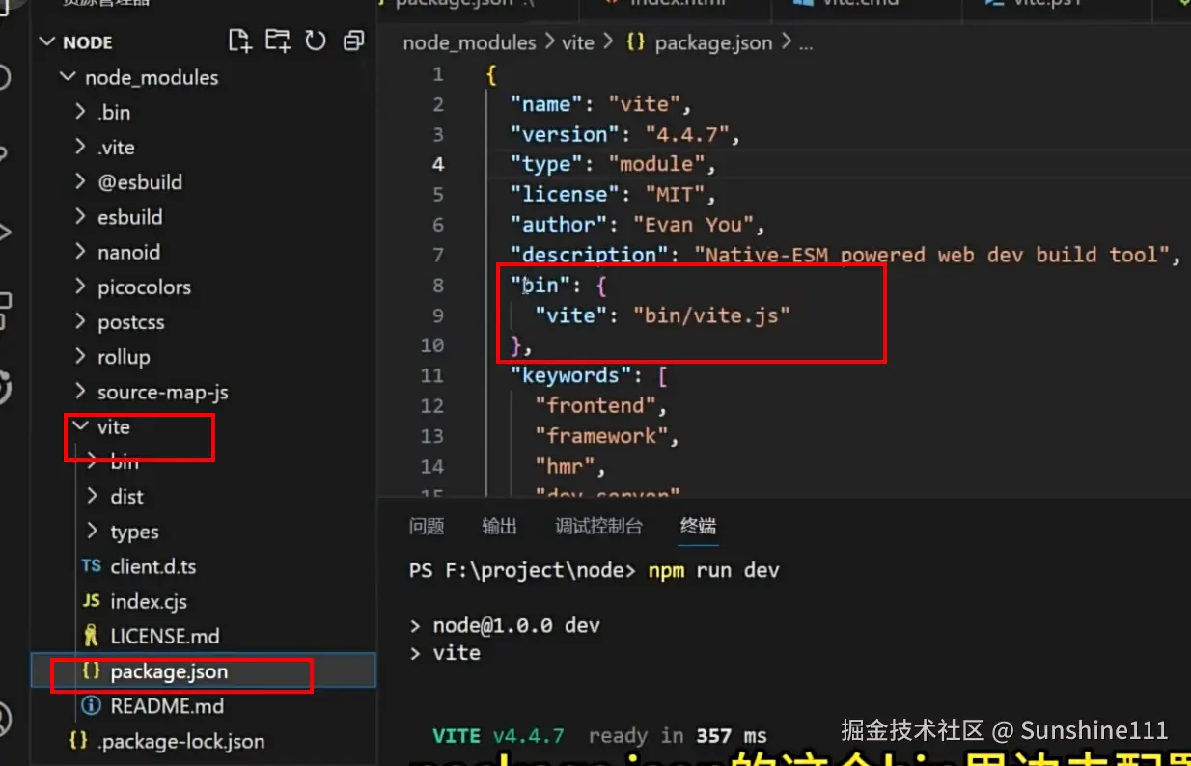
Task: Expand the .vite folder chevron
Action: pos(81,147)
